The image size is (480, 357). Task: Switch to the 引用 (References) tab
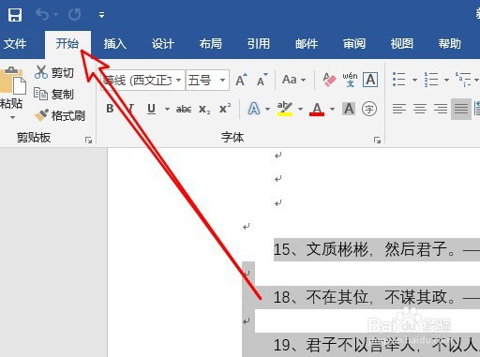coord(259,43)
